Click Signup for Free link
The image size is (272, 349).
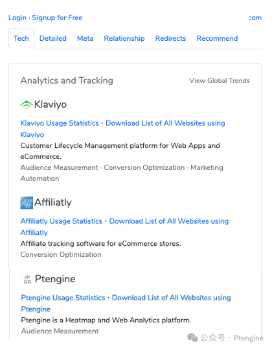tap(57, 18)
